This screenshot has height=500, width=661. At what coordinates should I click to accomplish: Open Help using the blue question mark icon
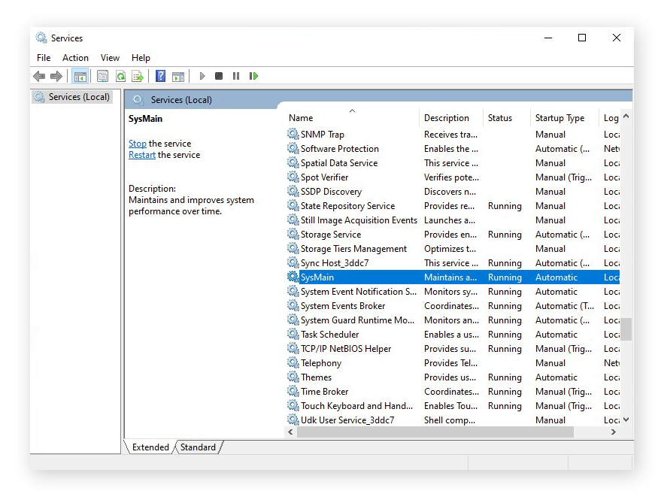tap(159, 75)
